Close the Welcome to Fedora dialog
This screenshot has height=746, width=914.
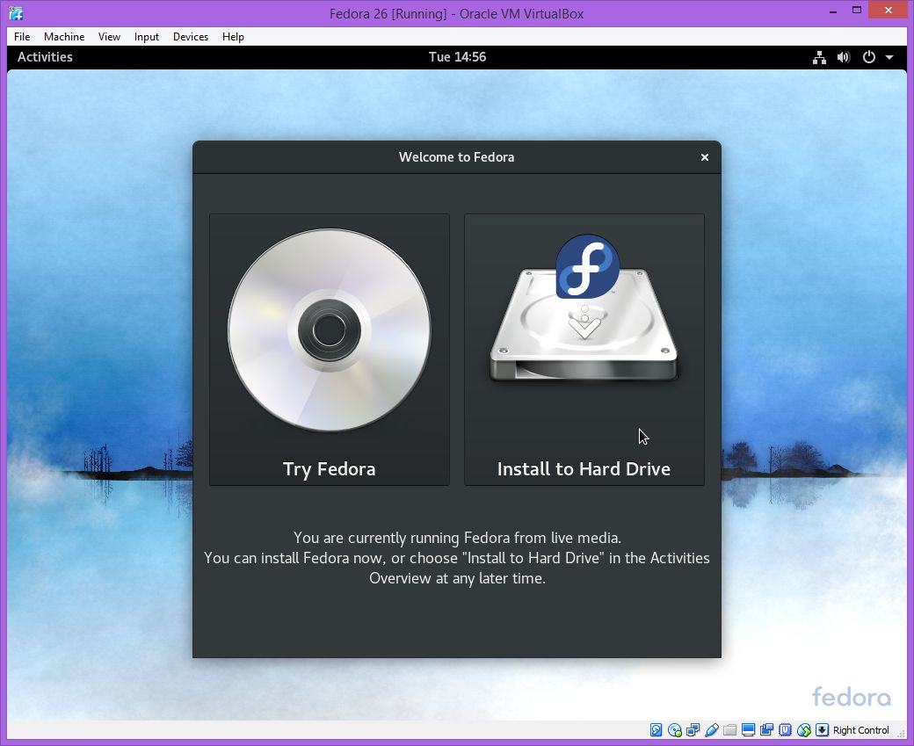tap(705, 157)
